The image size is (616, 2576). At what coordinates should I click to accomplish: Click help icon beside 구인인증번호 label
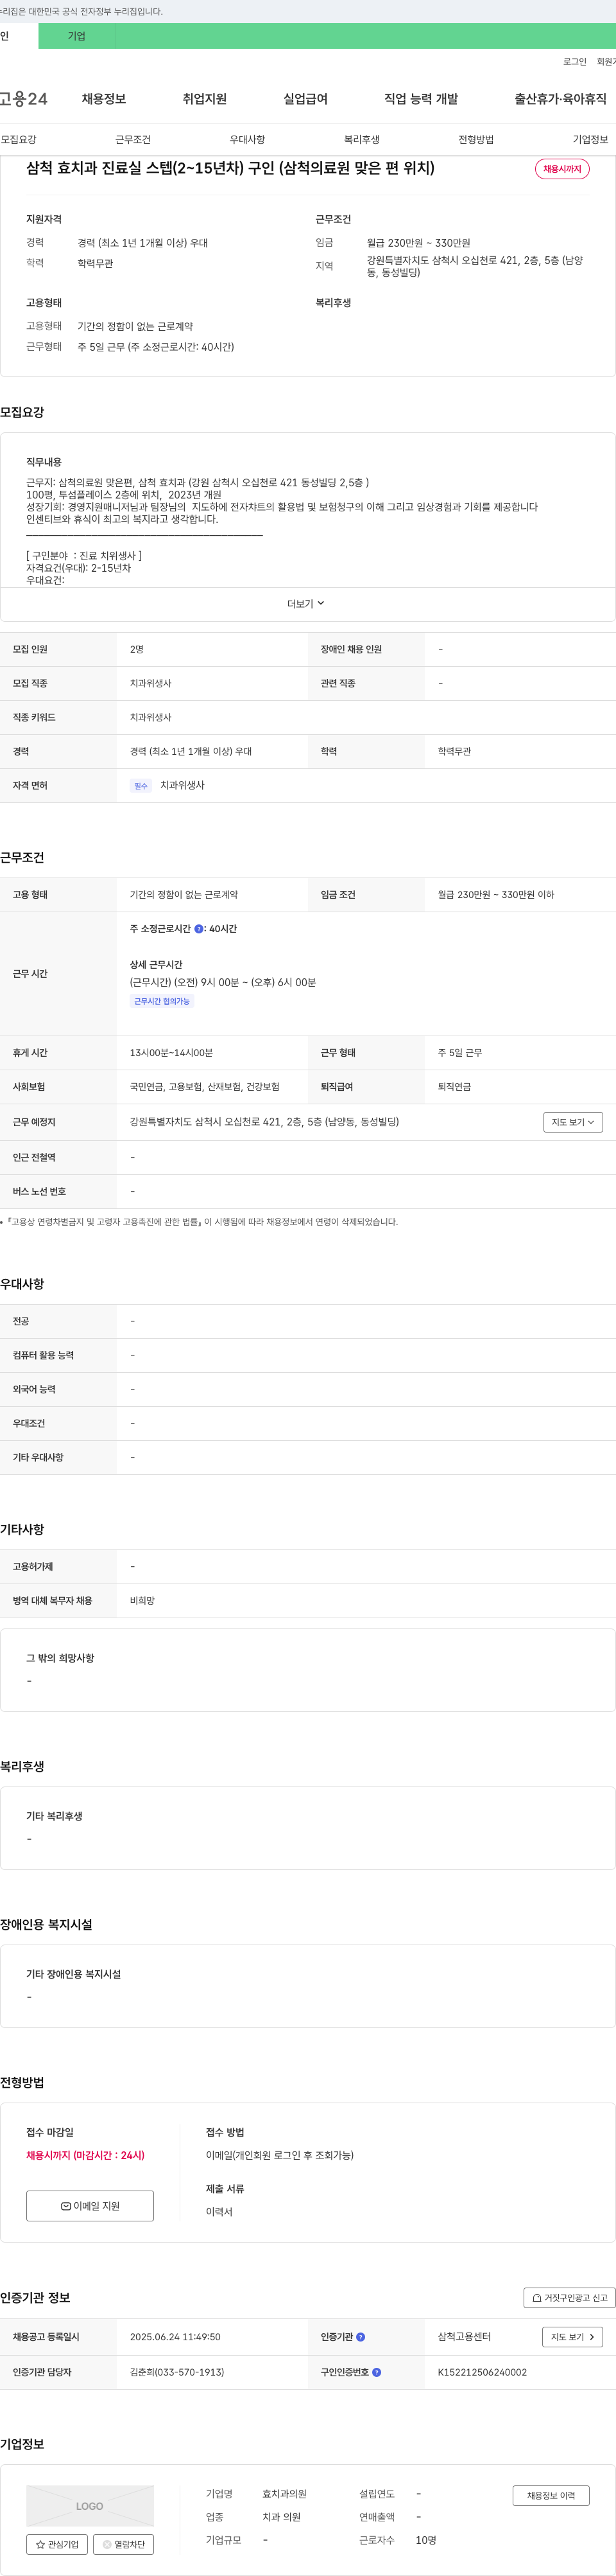[x=377, y=2372]
